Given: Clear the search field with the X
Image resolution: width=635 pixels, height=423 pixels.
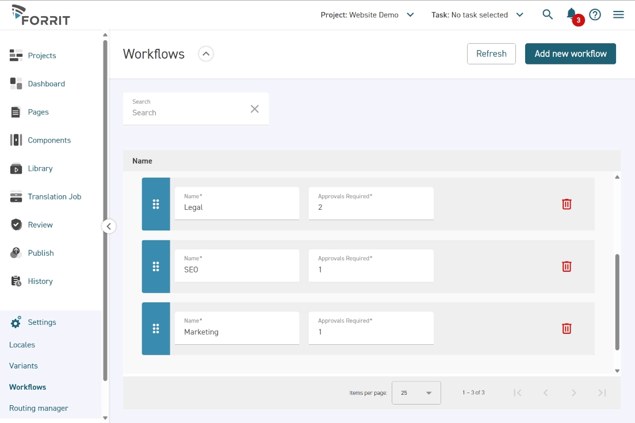Looking at the screenshot, I should click(x=255, y=109).
